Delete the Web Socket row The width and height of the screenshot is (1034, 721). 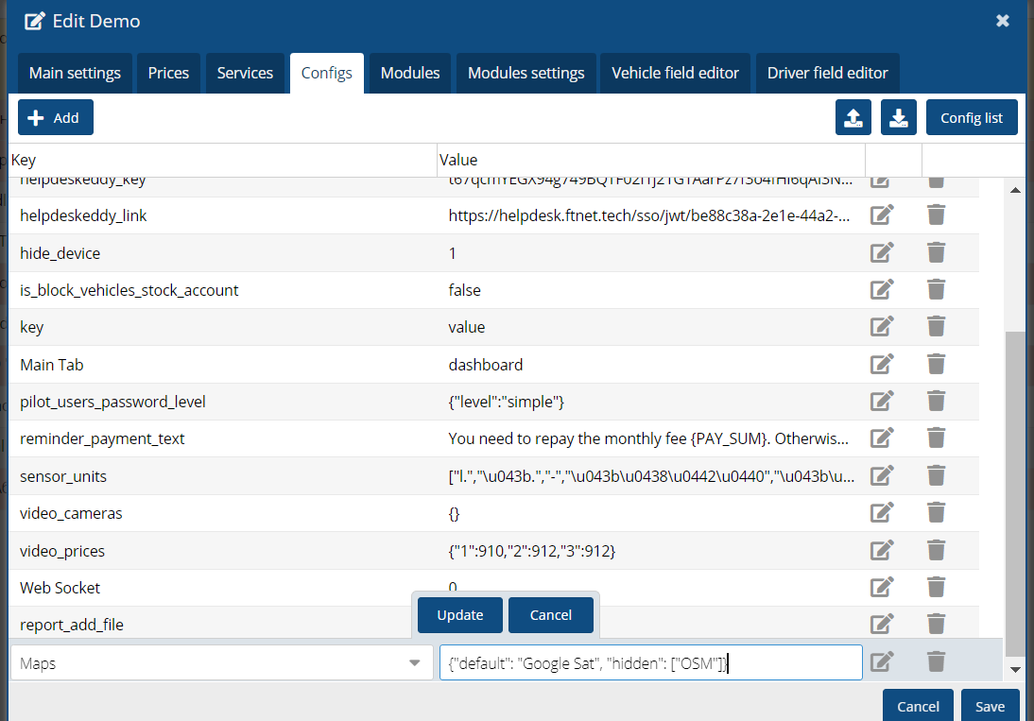tap(936, 588)
